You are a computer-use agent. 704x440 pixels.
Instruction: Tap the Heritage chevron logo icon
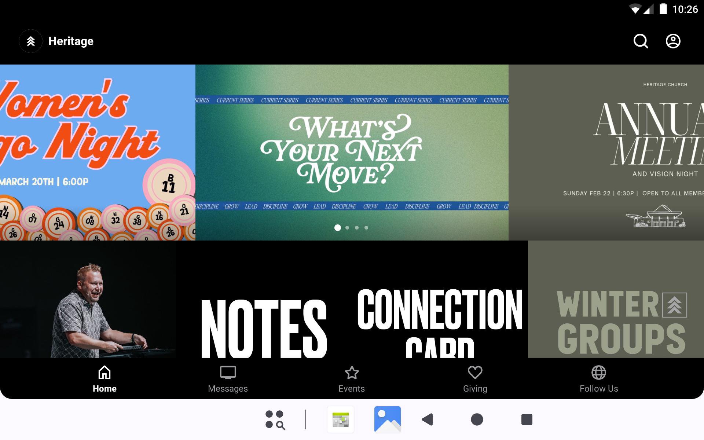click(31, 41)
